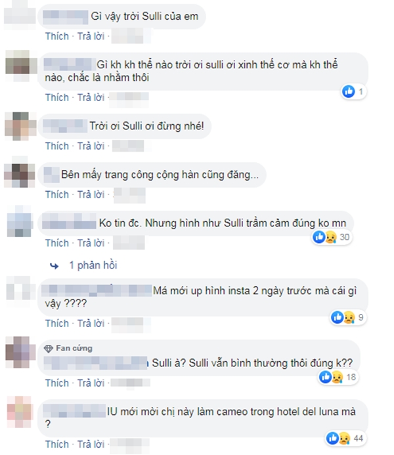Click sad emoji on hotel del luna comment
The width and height of the screenshot is (394, 455).
point(344,438)
